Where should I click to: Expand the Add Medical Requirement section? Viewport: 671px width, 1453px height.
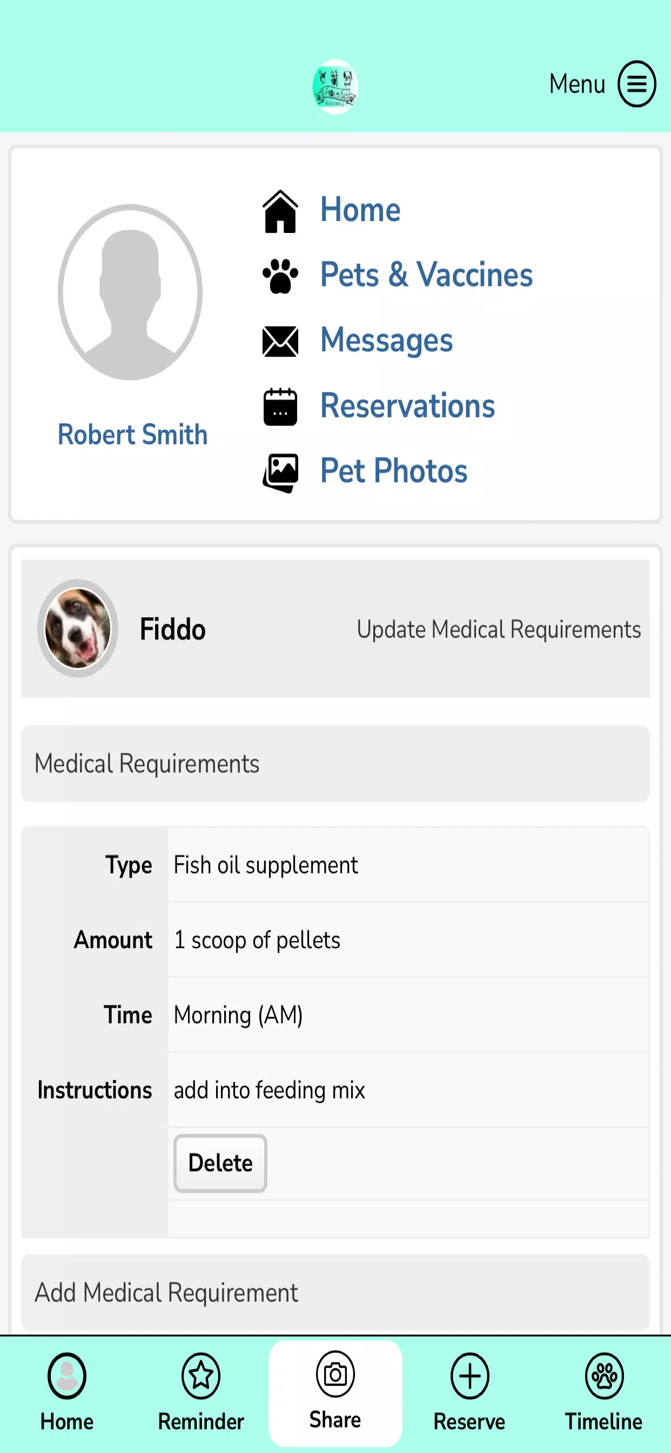(335, 1292)
